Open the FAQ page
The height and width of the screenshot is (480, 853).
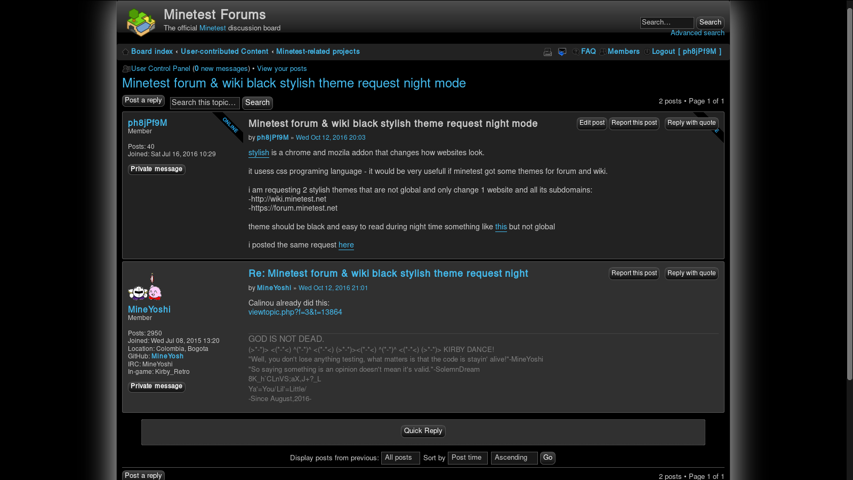[588, 52]
